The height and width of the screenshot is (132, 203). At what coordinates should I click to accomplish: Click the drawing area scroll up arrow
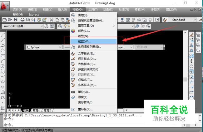coord(185,33)
